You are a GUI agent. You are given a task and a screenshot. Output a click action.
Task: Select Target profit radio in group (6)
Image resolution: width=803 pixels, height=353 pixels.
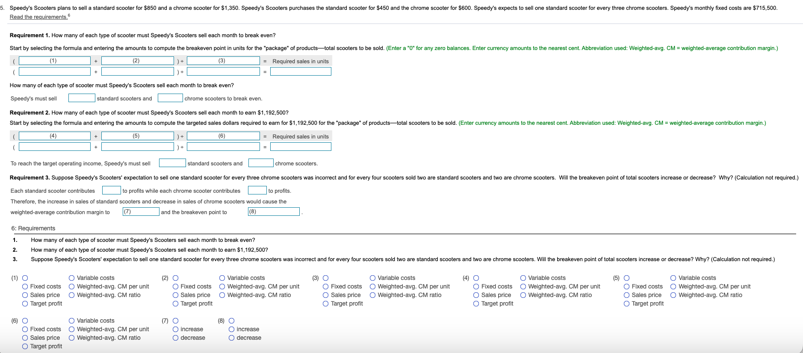point(25,347)
